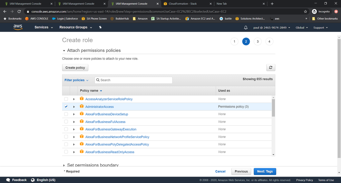The image size is (341, 183).
Task: Expand the AlexaForBusinessFullAccess row arrow
Action: point(74,122)
